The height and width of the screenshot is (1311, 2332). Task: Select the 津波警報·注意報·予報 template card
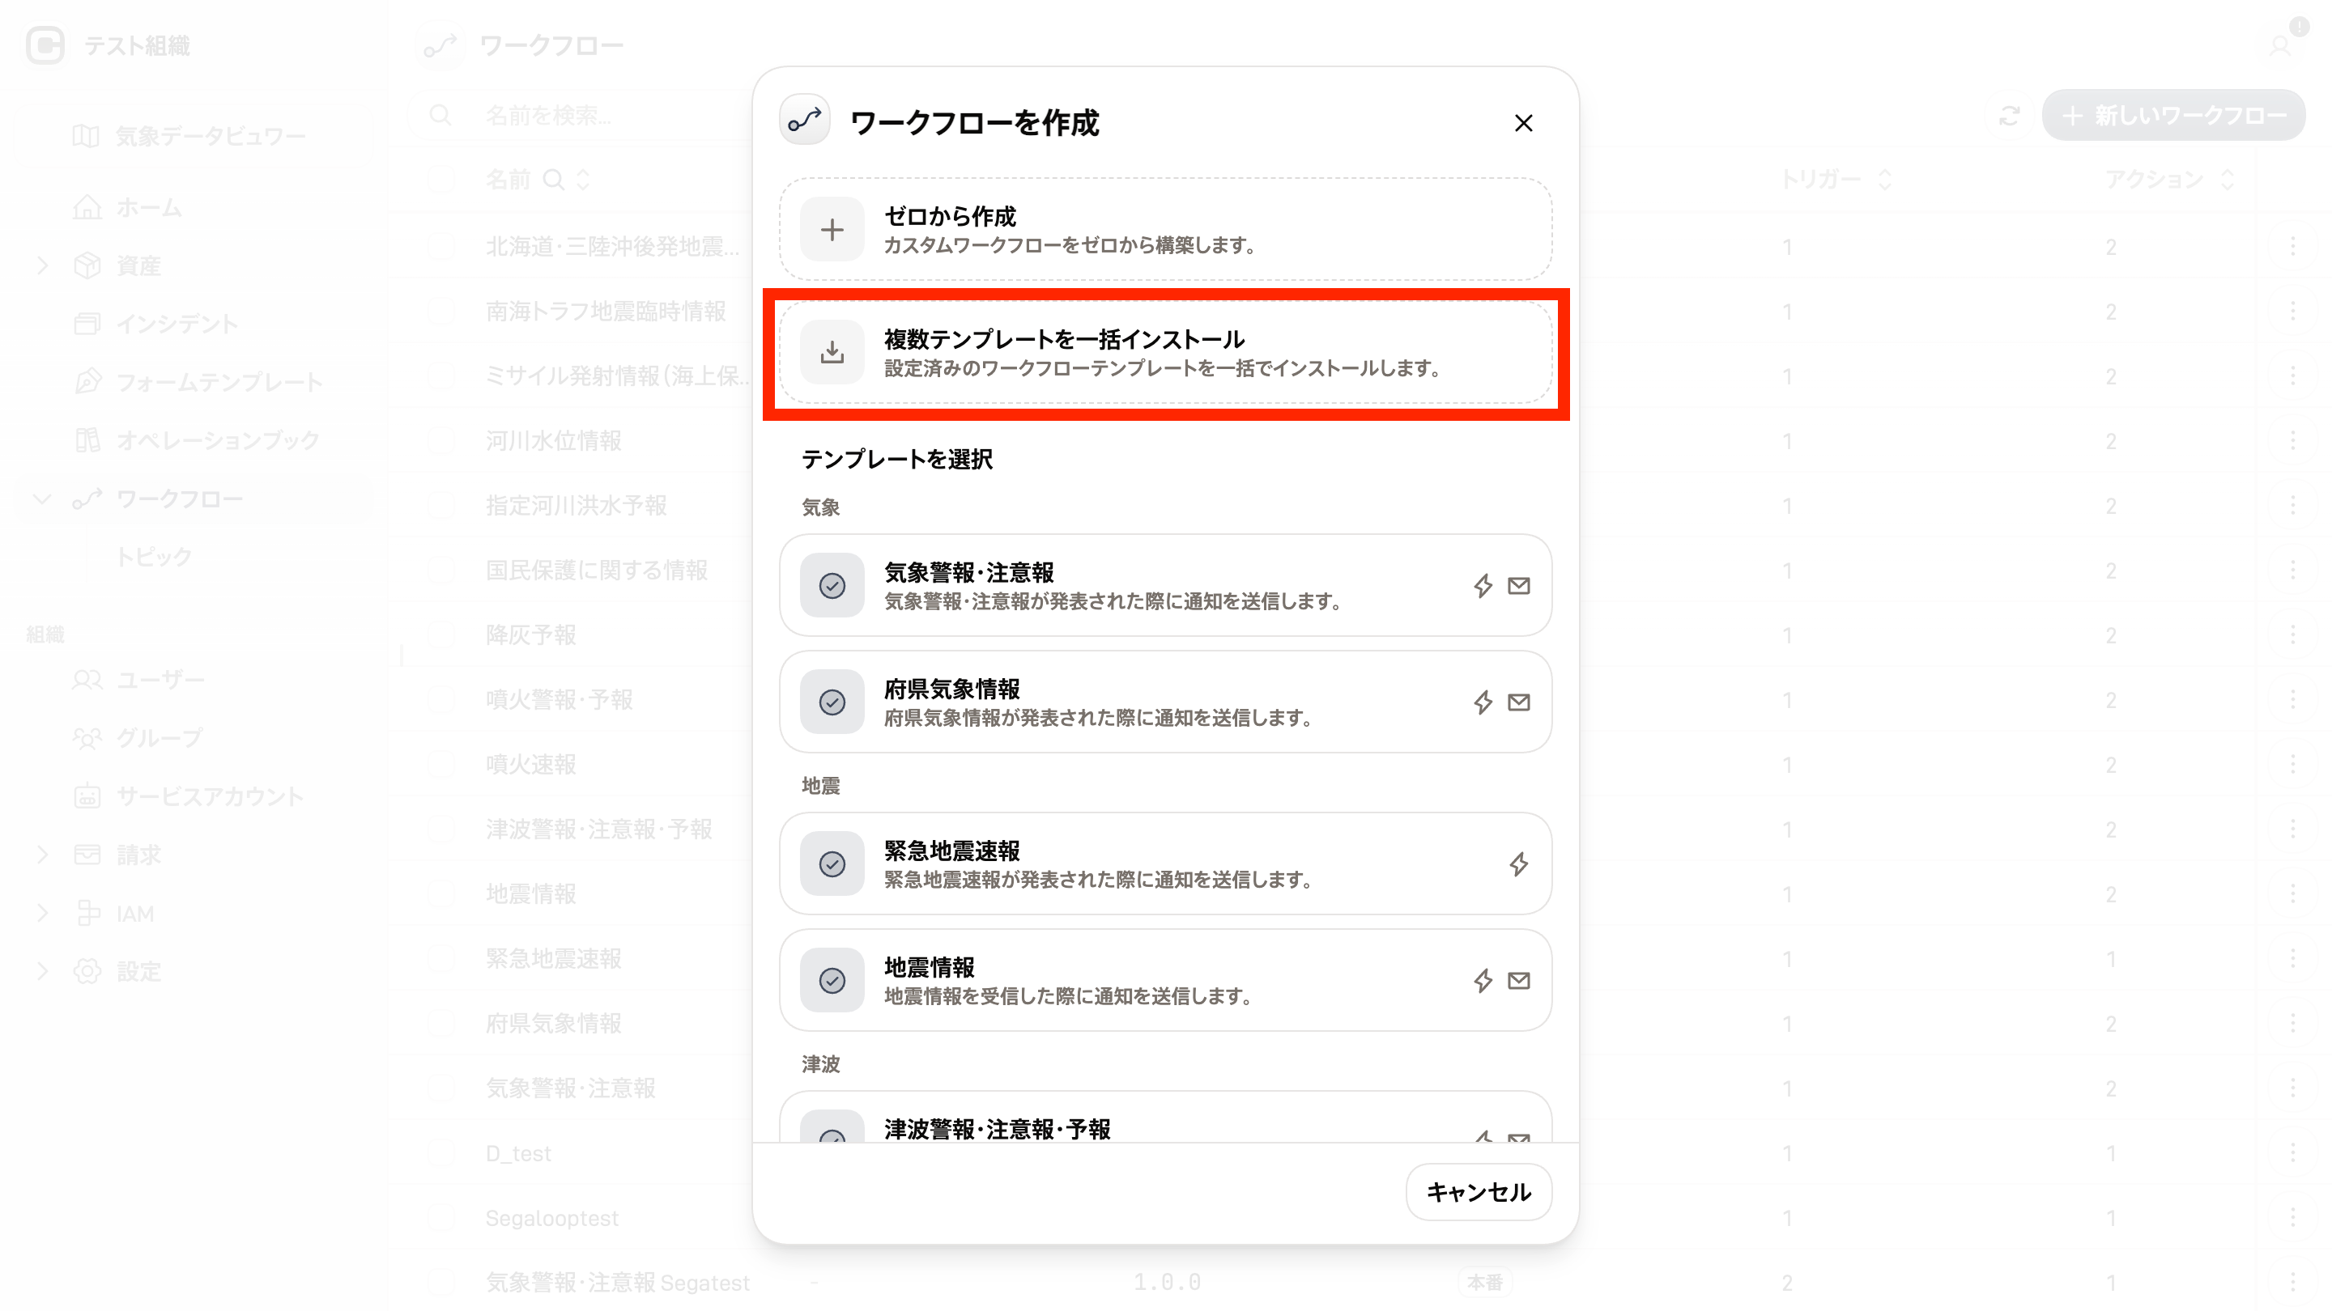[1165, 1118]
